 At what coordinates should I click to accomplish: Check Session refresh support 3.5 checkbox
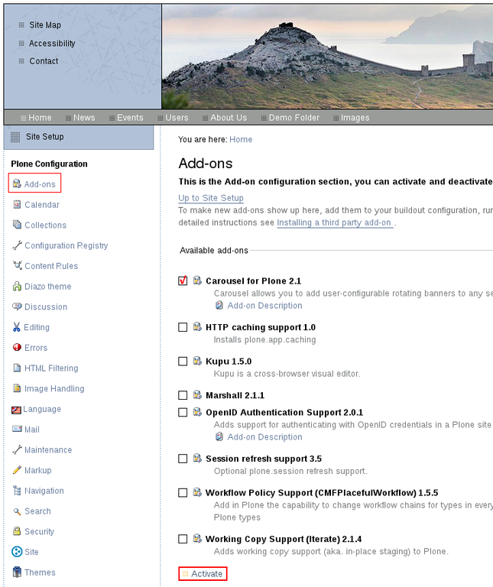coord(183,459)
